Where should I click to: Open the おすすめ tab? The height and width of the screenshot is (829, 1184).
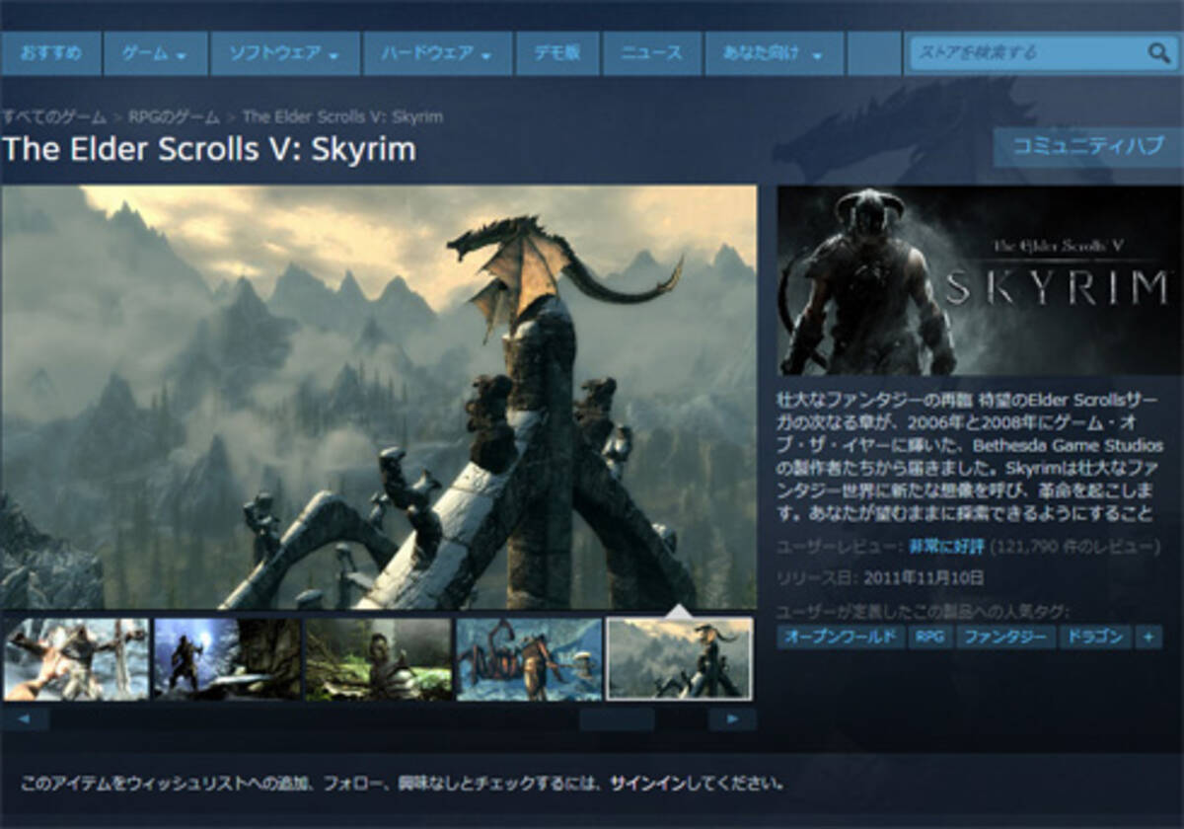(50, 53)
